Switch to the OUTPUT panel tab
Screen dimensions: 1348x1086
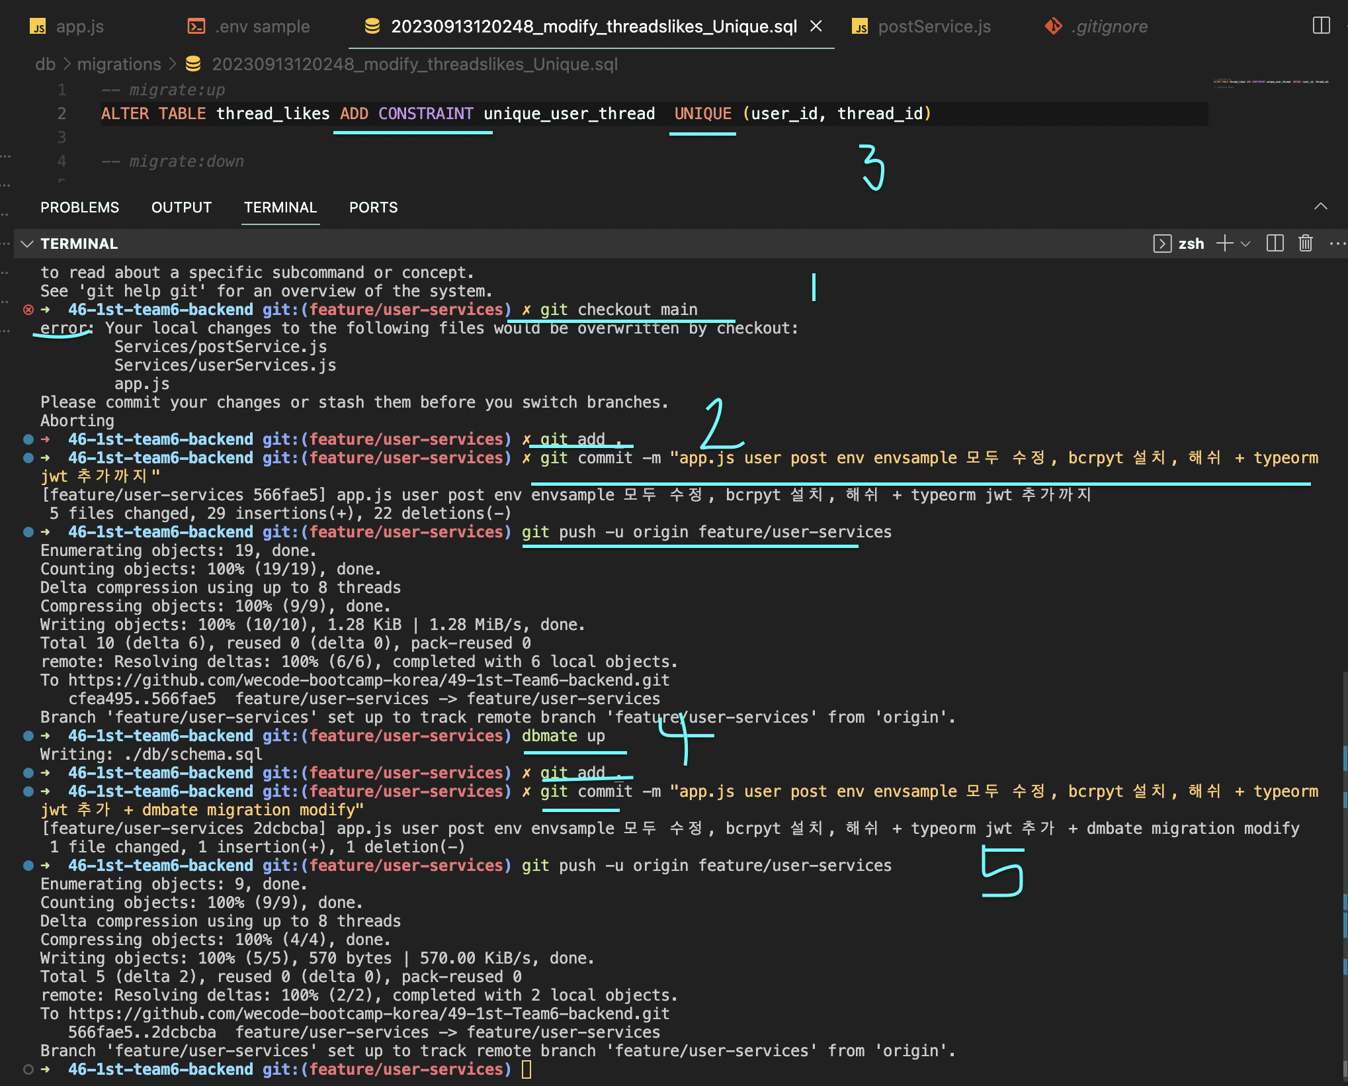click(x=181, y=207)
